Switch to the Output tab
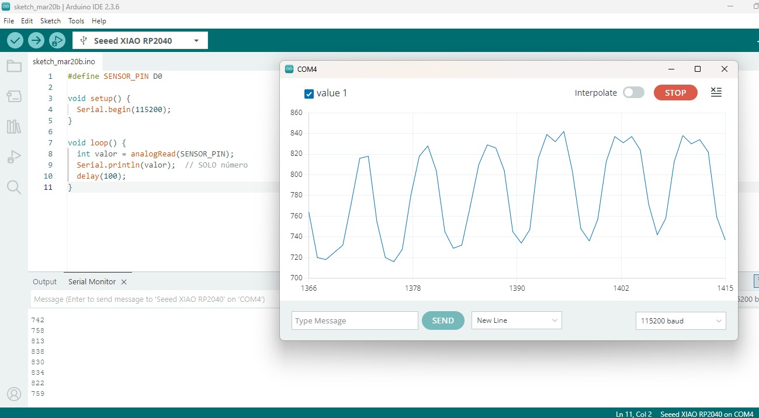Viewport: 759px width, 418px height. click(45, 281)
